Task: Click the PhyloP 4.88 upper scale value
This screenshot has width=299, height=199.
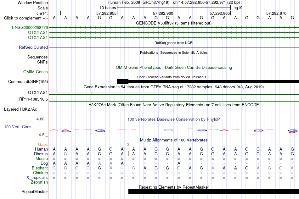Action: (40, 119)
